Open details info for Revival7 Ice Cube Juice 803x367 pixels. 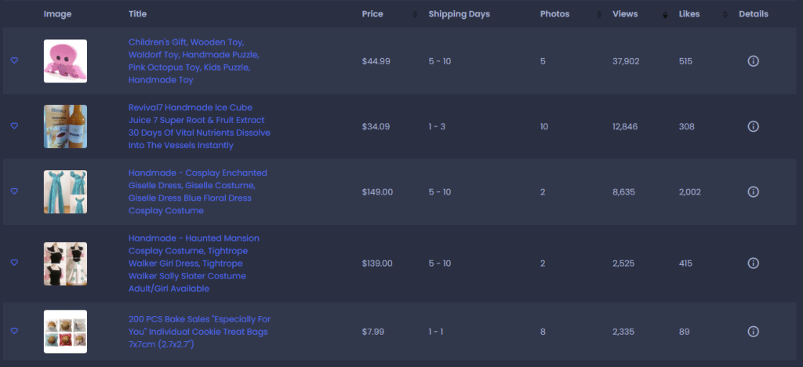tap(753, 126)
